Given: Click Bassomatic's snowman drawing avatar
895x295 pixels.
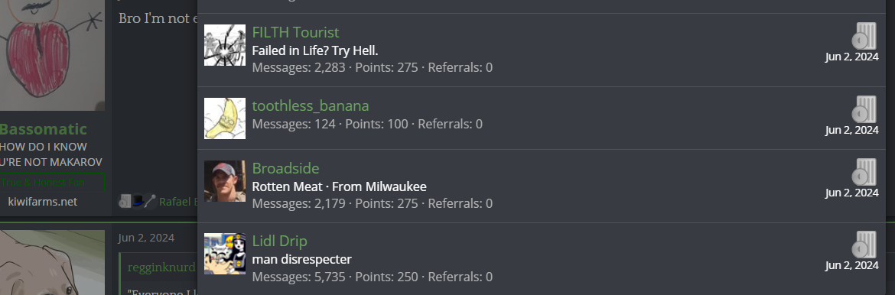Looking at the screenshot, I should coord(52,55).
